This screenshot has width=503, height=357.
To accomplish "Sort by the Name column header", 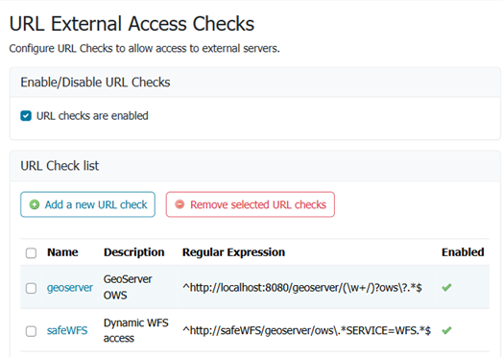I will (62, 252).
